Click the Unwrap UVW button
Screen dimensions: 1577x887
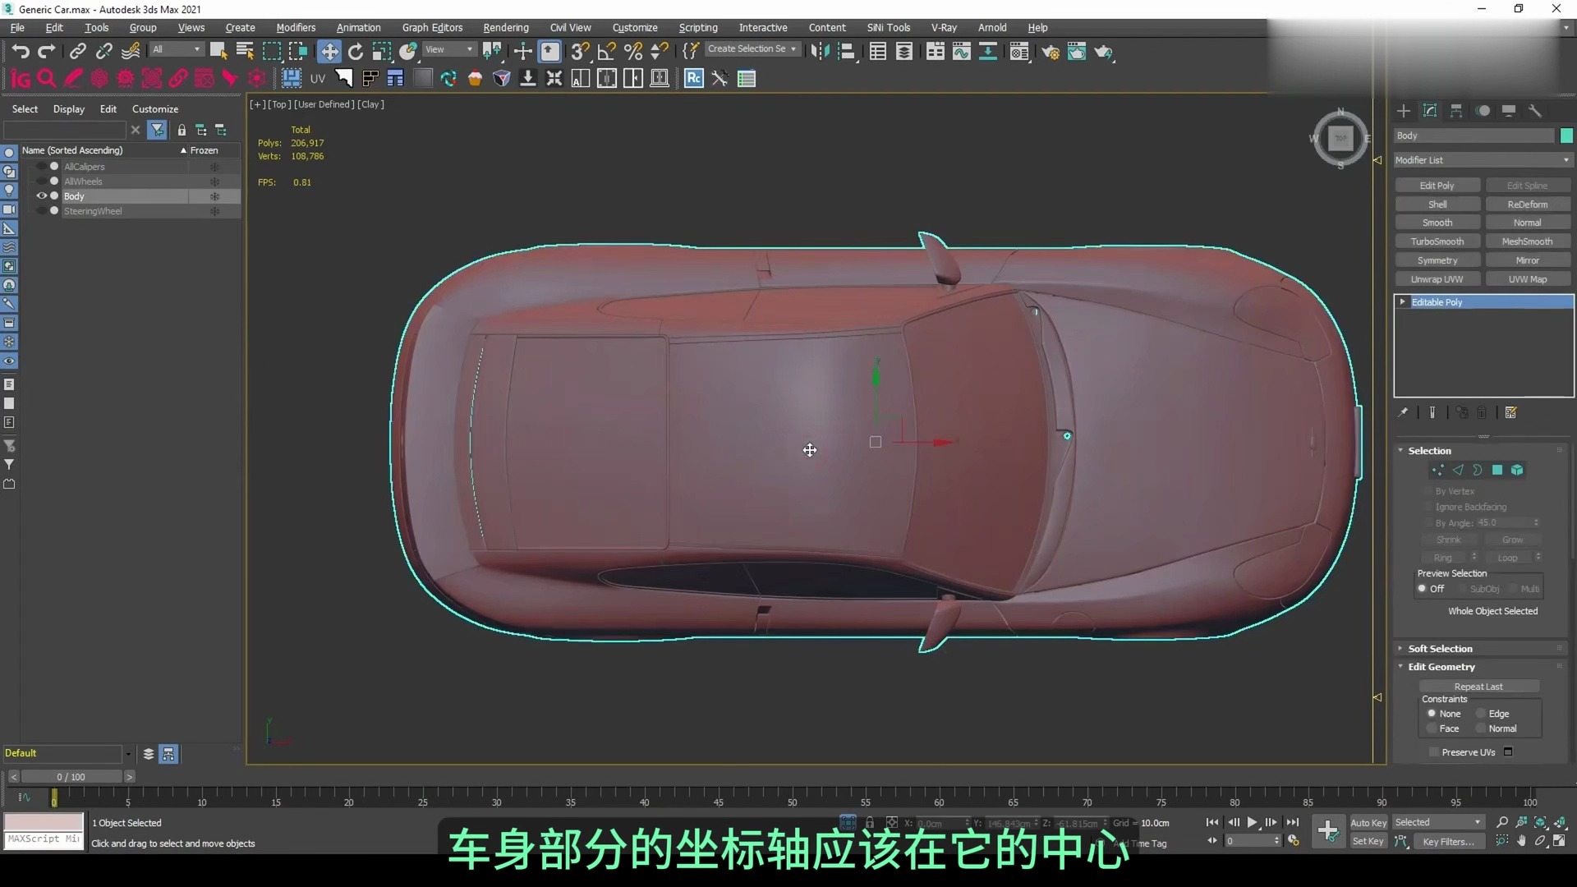pos(1437,279)
